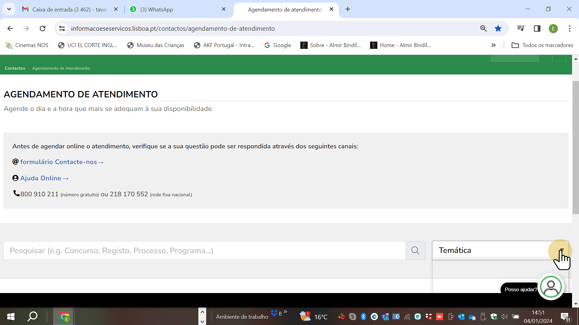Open Bluetooth options from the system tray

coord(363,317)
